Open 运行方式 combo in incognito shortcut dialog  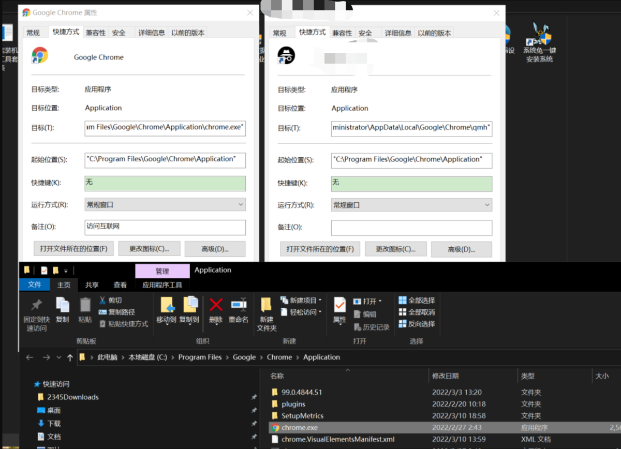411,205
